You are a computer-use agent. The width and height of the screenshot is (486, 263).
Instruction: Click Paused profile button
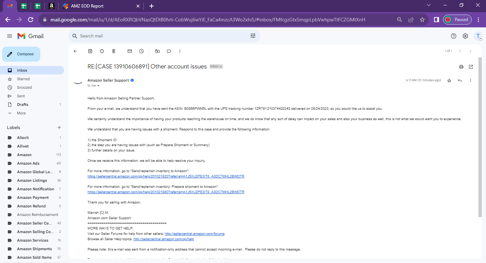(457, 20)
